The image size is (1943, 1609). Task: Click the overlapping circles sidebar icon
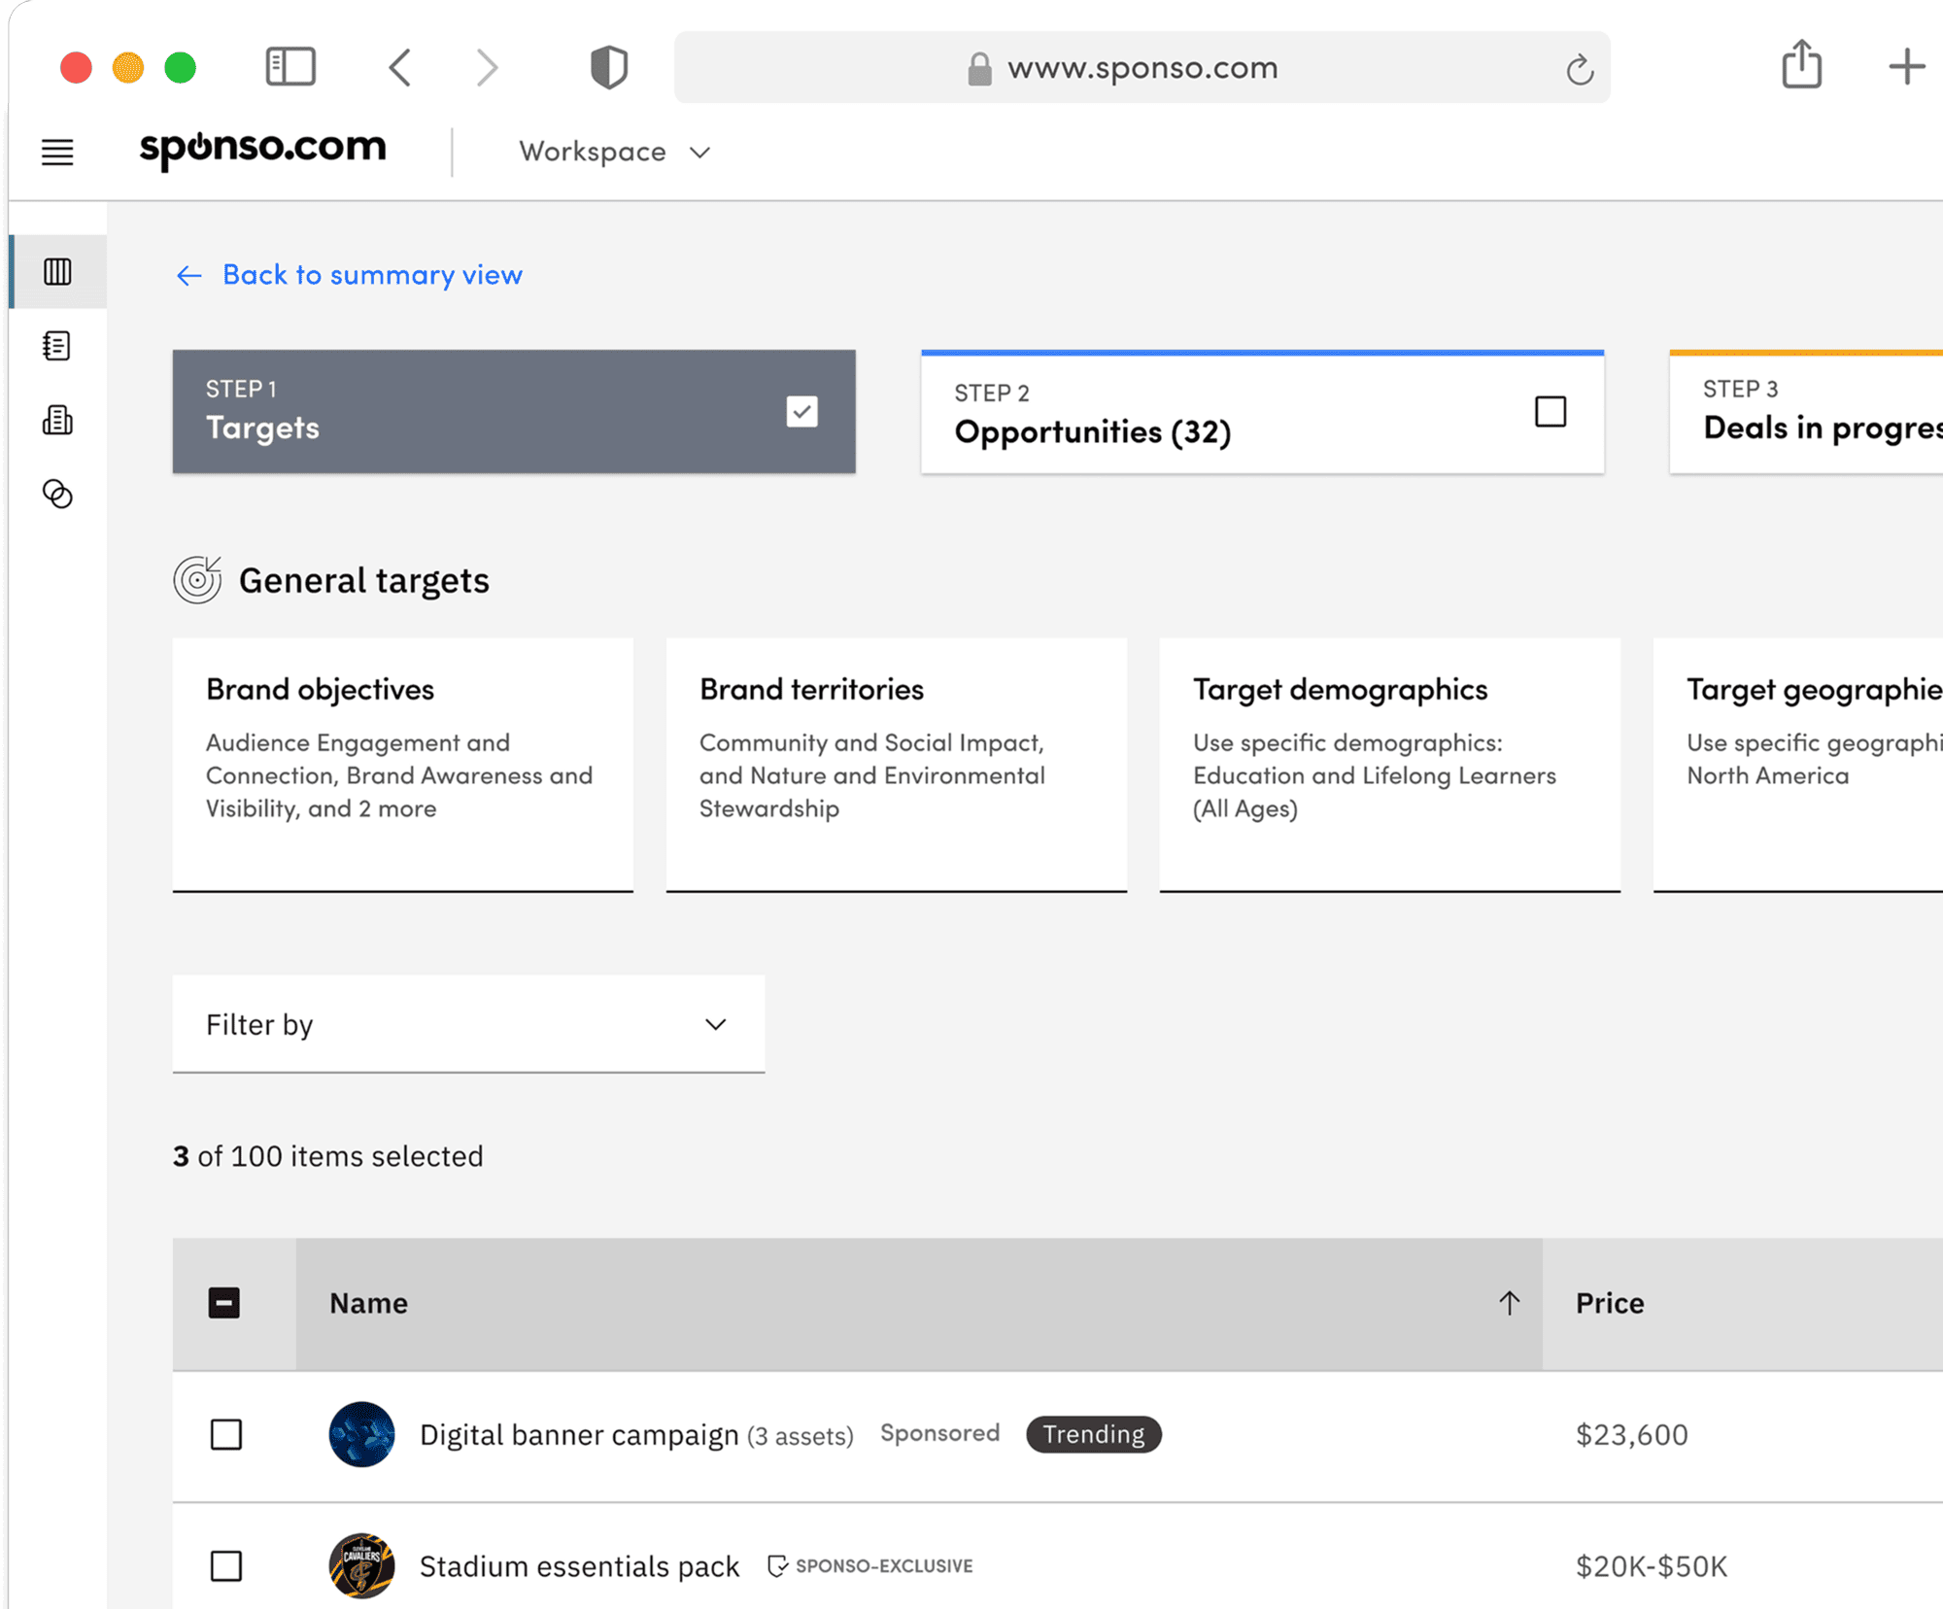click(57, 494)
